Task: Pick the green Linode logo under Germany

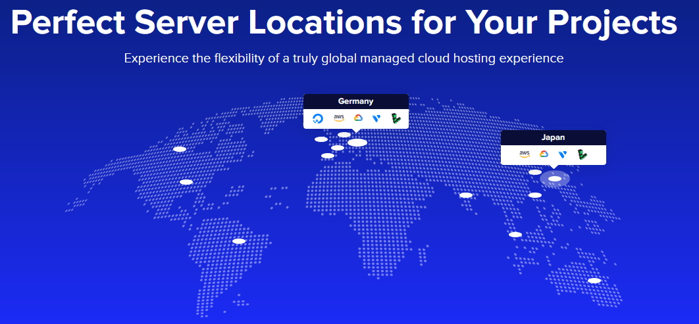Action: (x=396, y=118)
